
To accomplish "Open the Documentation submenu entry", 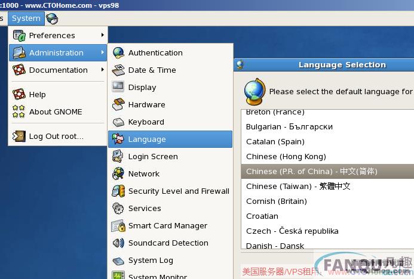I will 58,70.
